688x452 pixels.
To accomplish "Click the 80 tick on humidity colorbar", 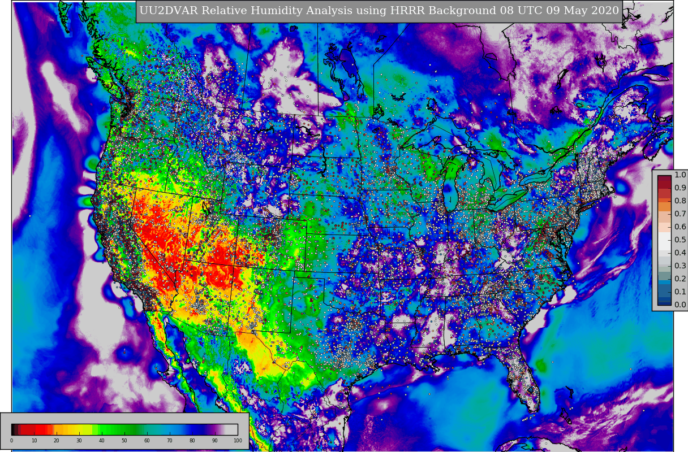I will click(x=192, y=441).
